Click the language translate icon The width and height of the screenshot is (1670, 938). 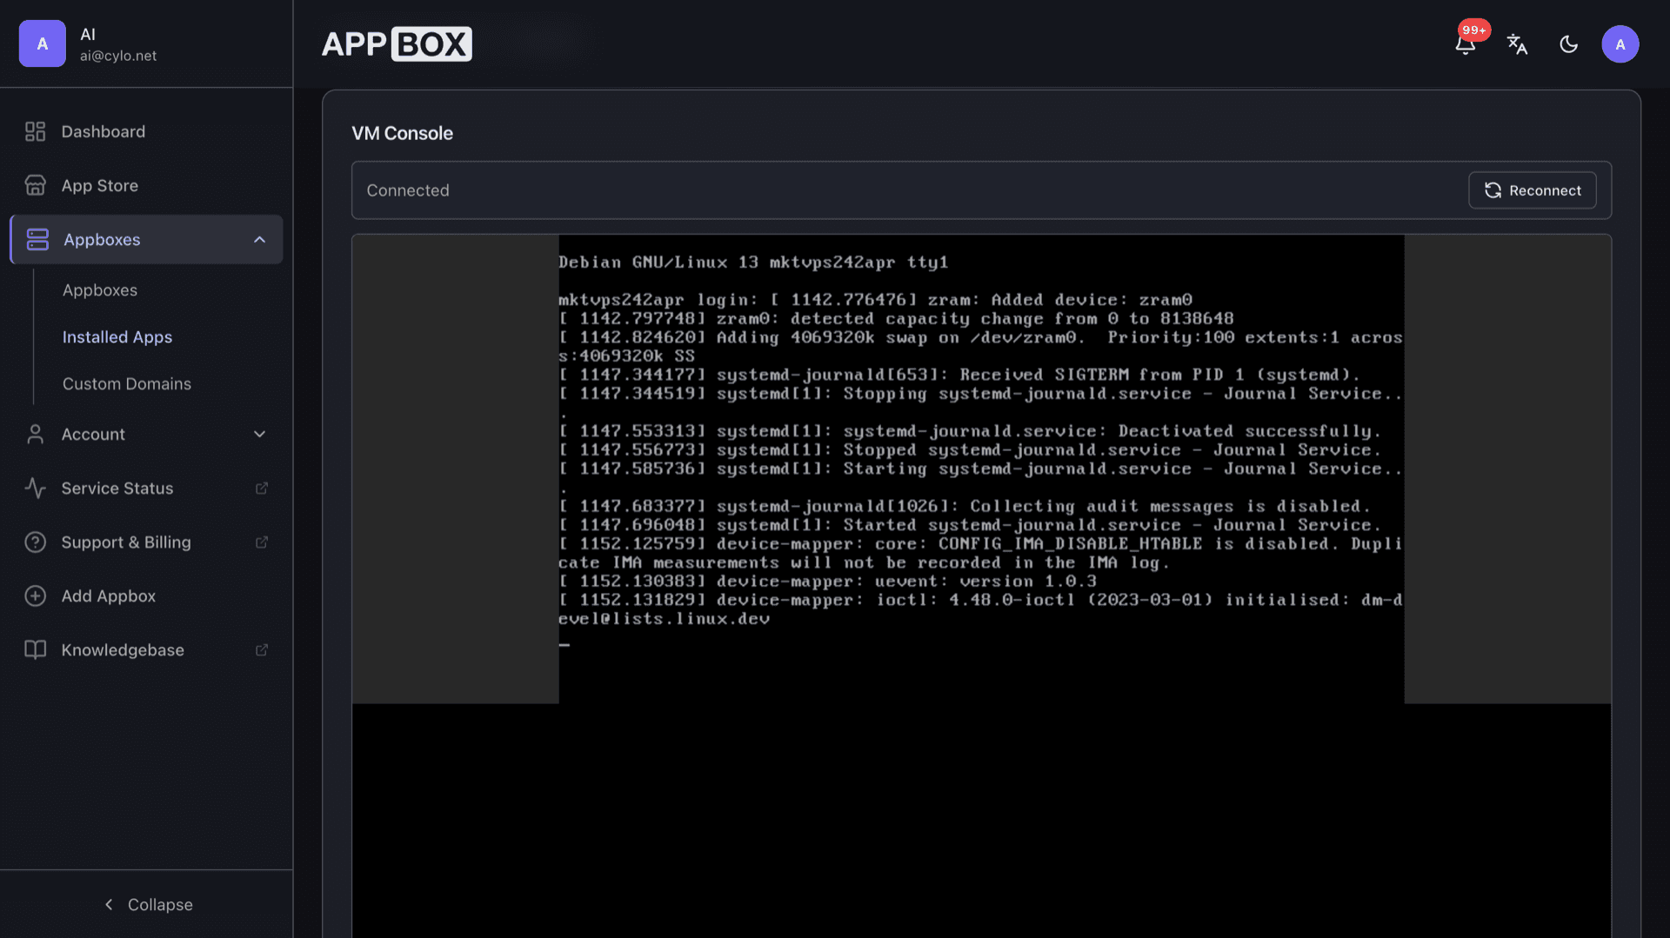[1517, 44]
